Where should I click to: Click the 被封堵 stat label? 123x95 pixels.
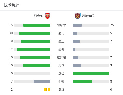click(x=61, y=57)
